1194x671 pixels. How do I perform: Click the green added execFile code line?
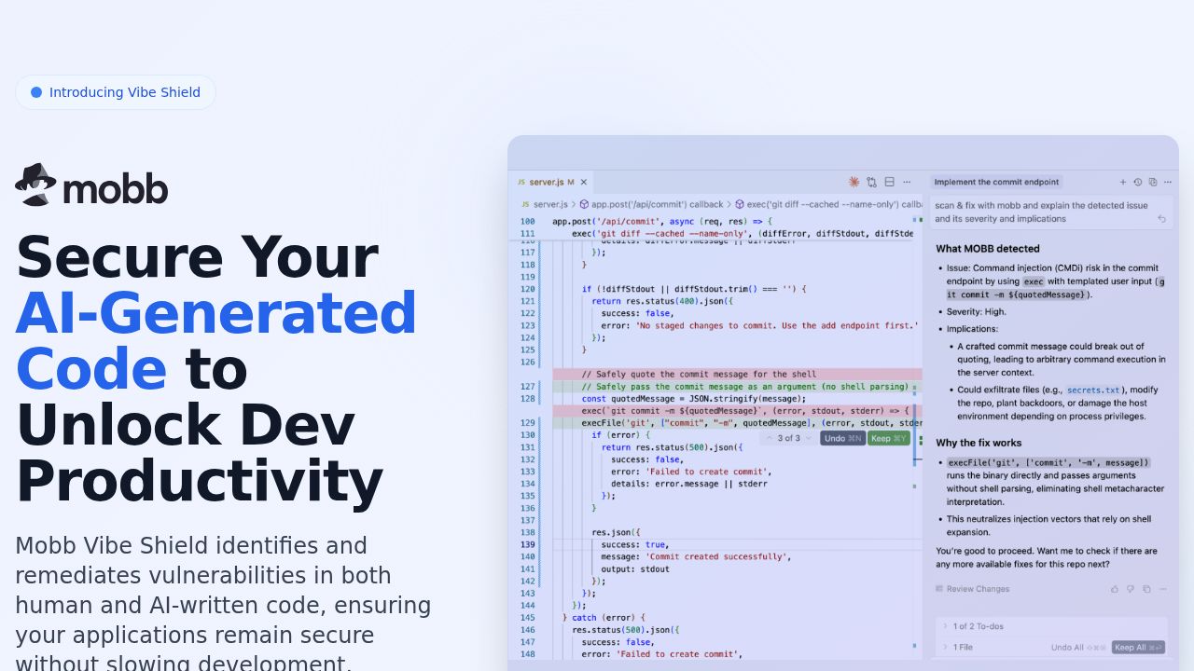tap(737, 423)
